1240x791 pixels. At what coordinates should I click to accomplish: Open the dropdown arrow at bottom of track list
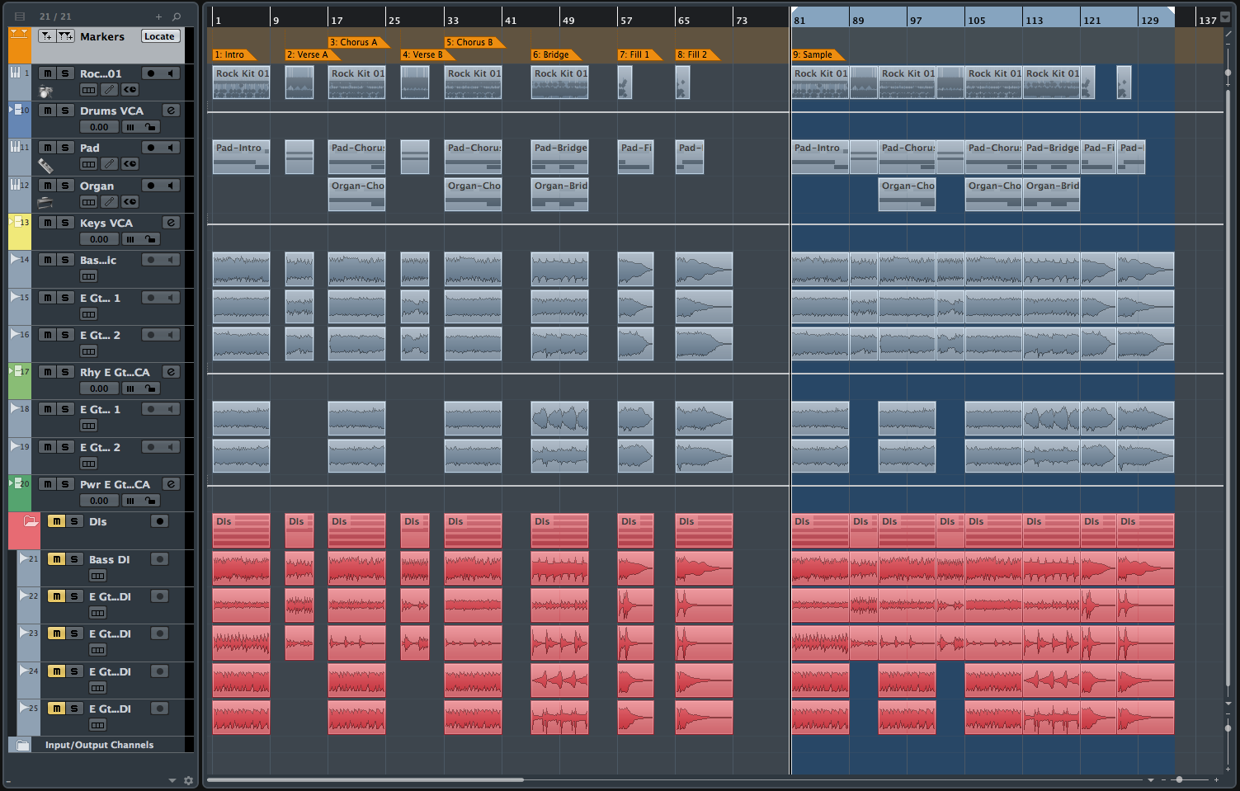point(172,779)
